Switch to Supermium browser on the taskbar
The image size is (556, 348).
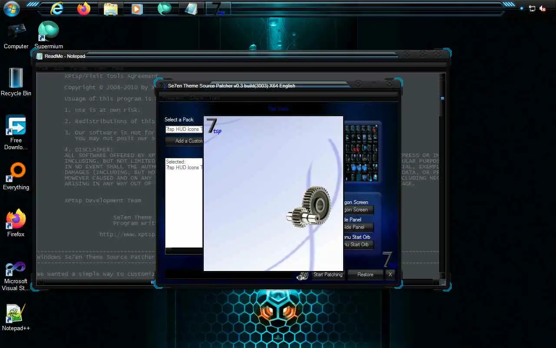pos(164,8)
